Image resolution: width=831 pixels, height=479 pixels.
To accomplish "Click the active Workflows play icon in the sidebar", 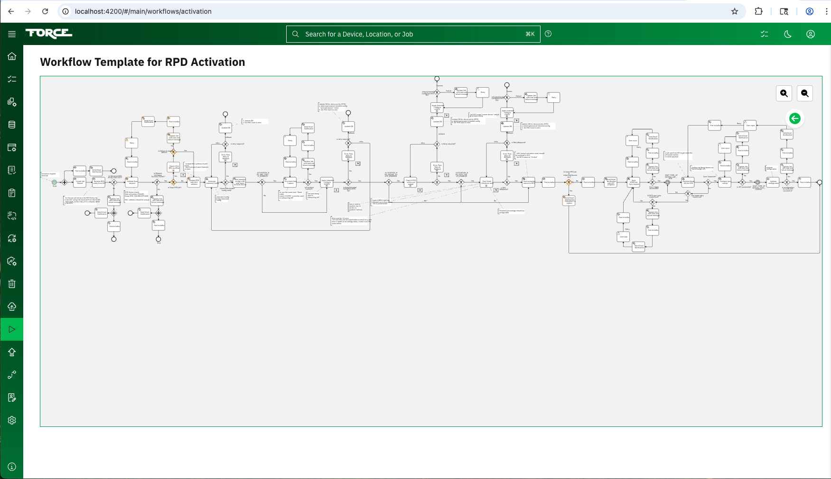I will [12, 329].
